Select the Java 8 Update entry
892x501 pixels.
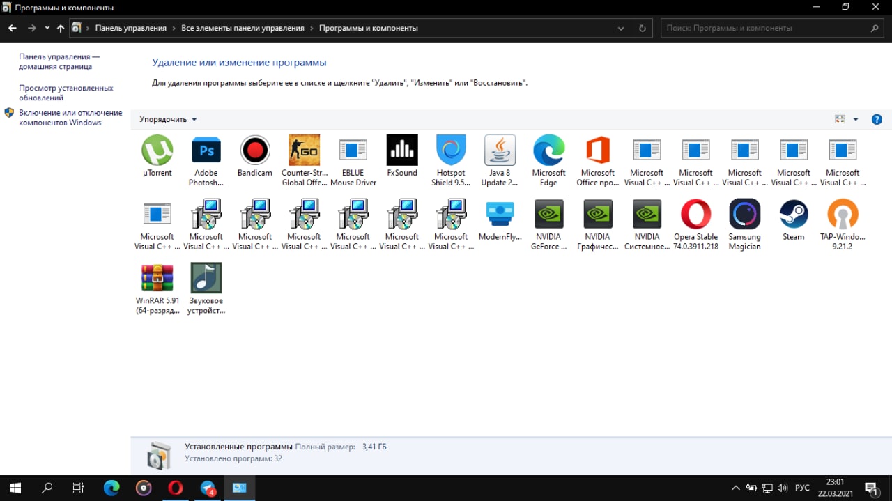[x=500, y=161]
